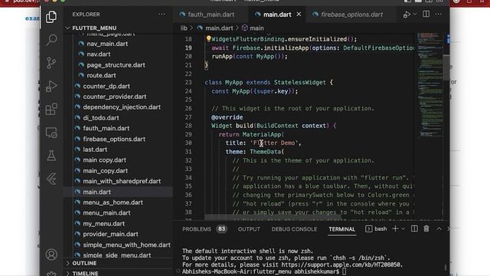Image resolution: width=490 pixels, height=276 pixels.
Task: Split the editor right
Action: (426, 14)
